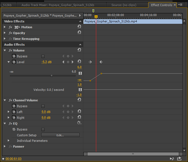Toggle the Volume fx effect icon
The width and height of the screenshot is (188, 162).
point(10,50)
